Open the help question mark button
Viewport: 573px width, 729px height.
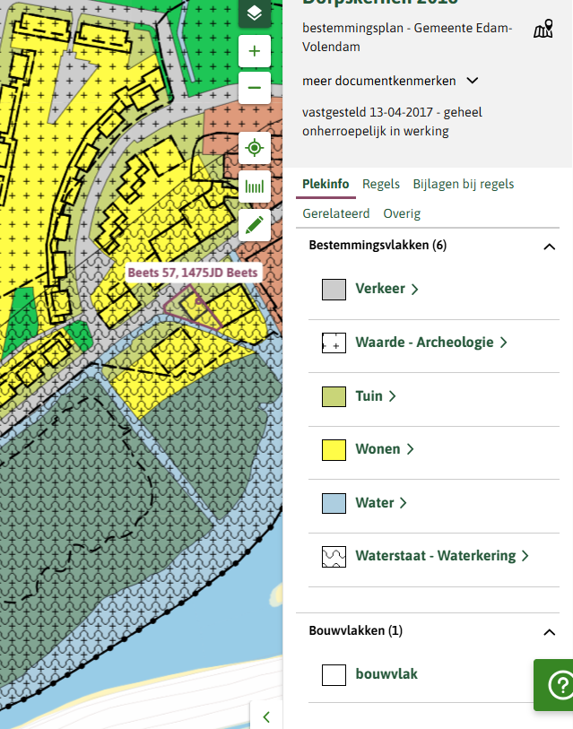[x=556, y=685]
